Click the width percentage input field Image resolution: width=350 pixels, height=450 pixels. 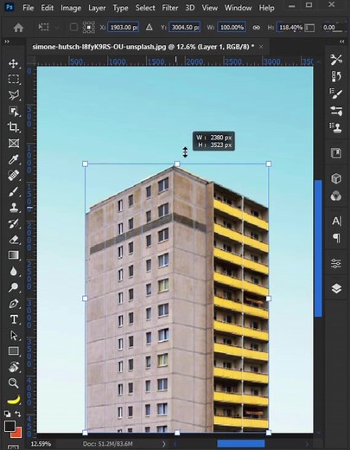232,28
